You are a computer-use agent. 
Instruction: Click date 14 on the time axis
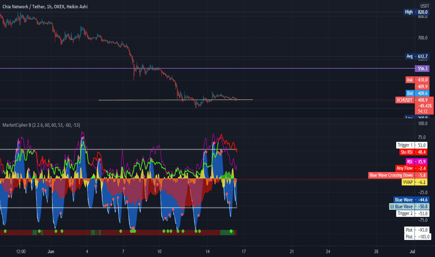[x=208, y=251]
